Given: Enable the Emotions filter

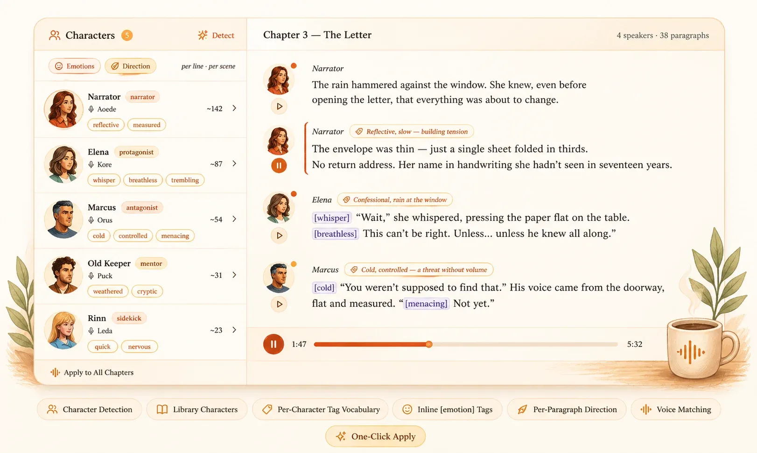Looking at the screenshot, I should tap(74, 66).
